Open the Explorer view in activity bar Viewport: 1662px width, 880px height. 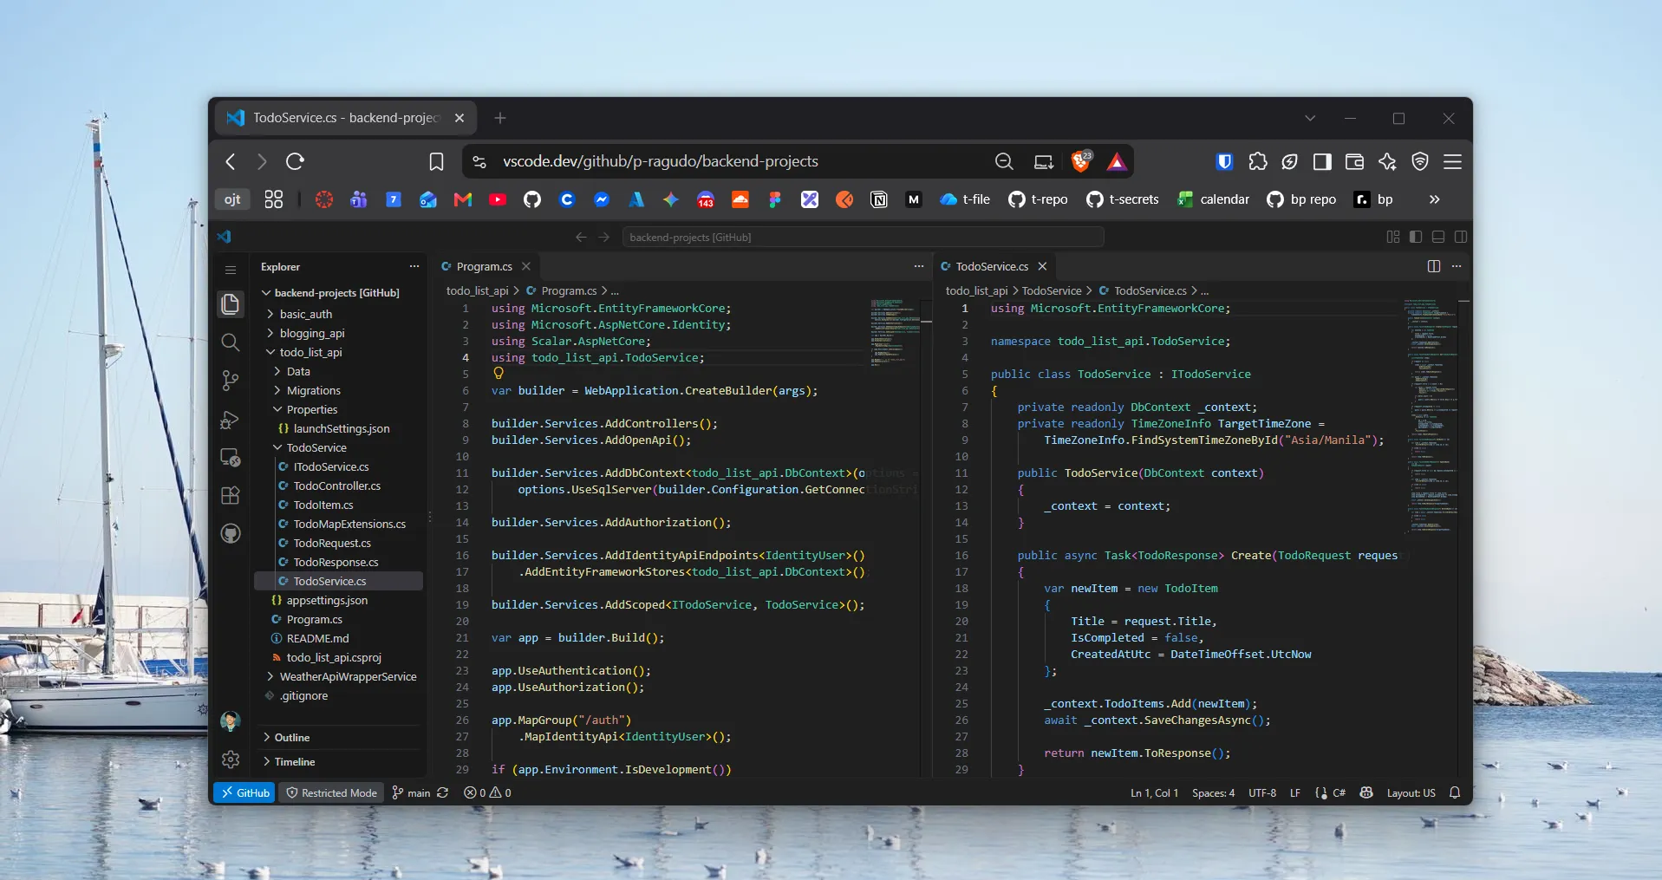click(x=230, y=303)
